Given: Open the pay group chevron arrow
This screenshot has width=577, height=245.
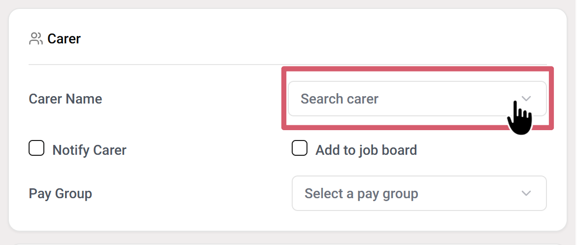Looking at the screenshot, I should pyautogui.click(x=526, y=193).
